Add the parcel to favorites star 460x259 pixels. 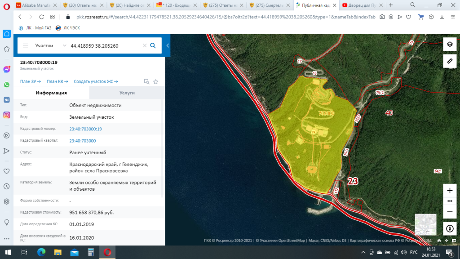pos(155,81)
